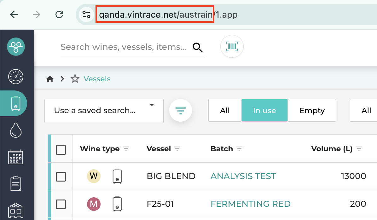Viewport: 377px width, 220px height.
Task: Click the Vessel column header label
Action: (159, 149)
